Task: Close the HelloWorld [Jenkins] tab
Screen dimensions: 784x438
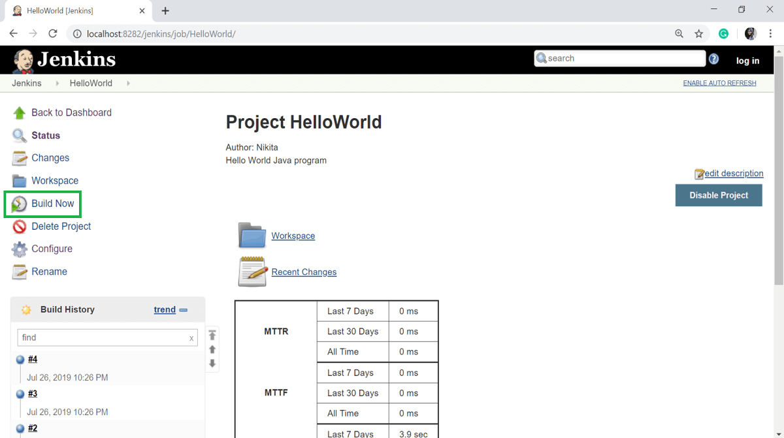Action: click(142, 11)
